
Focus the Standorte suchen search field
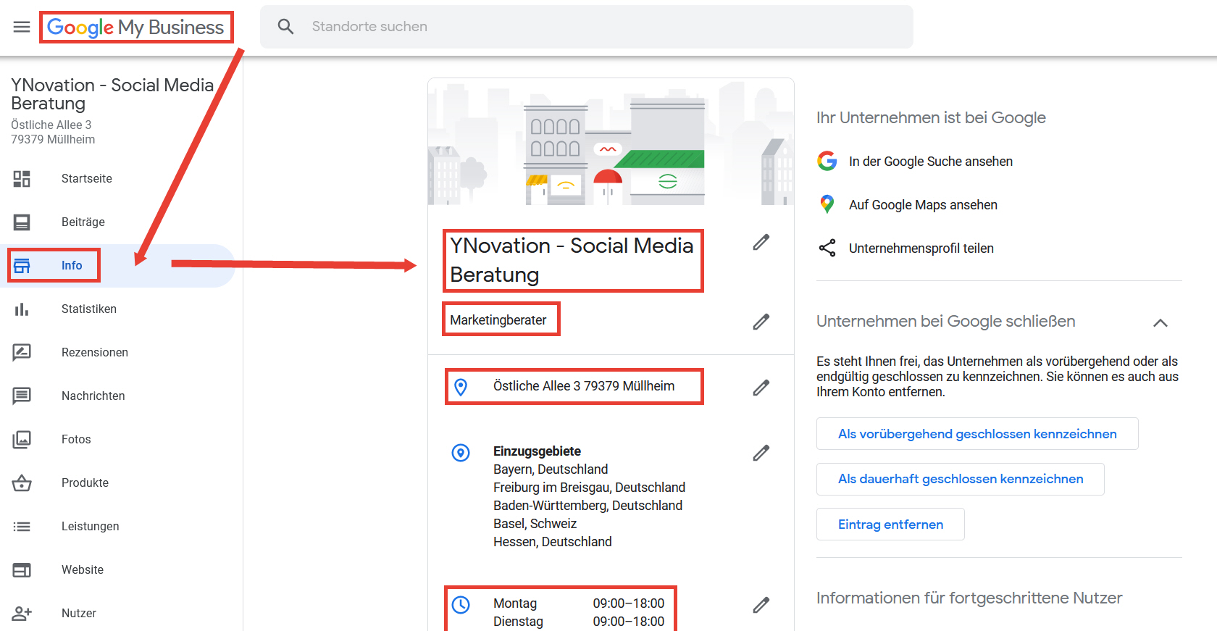pos(587,27)
